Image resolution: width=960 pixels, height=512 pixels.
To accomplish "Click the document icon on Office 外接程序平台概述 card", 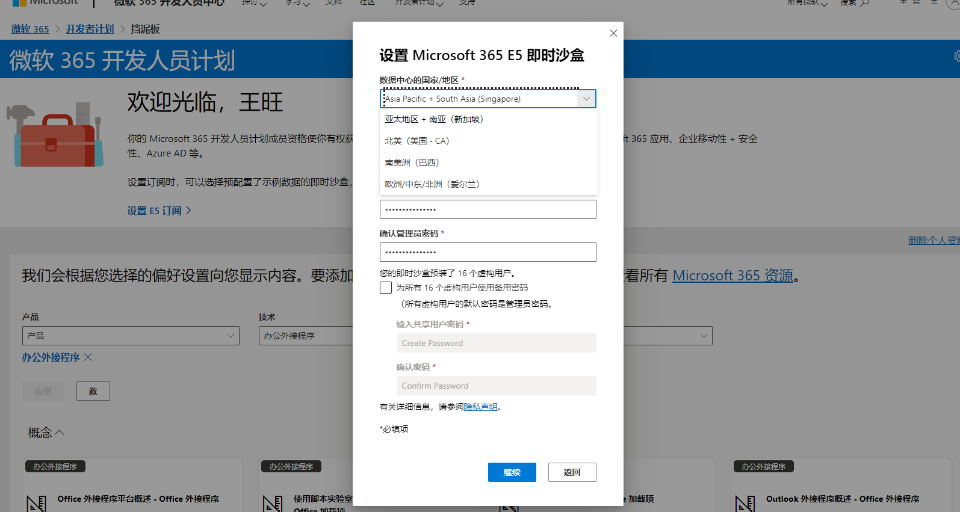I will tap(37, 504).
